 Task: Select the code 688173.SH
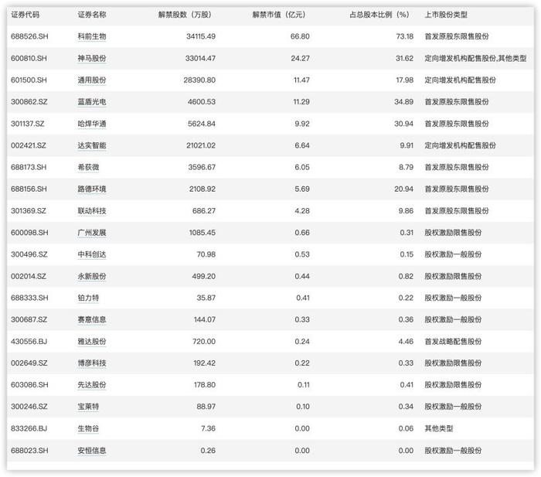29,167
